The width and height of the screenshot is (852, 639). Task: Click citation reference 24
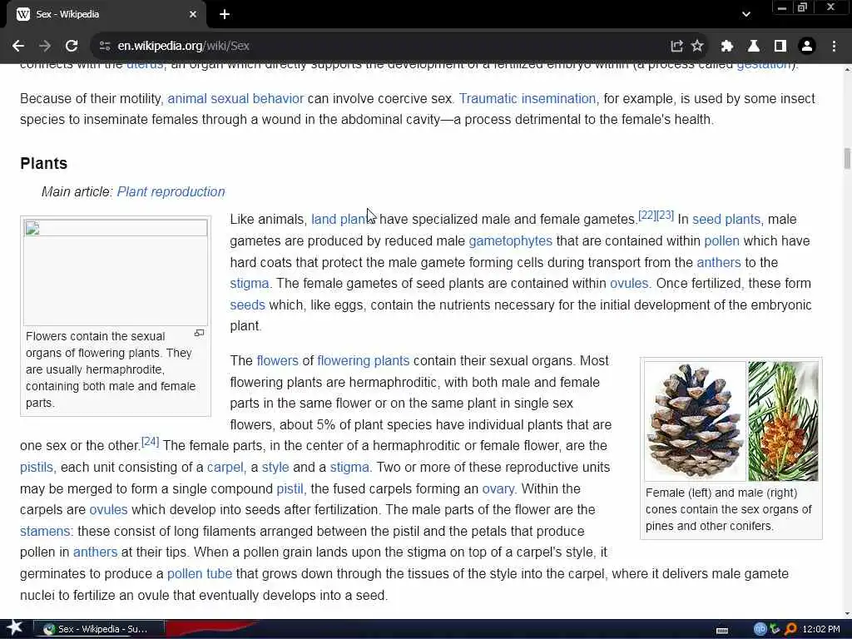(150, 441)
